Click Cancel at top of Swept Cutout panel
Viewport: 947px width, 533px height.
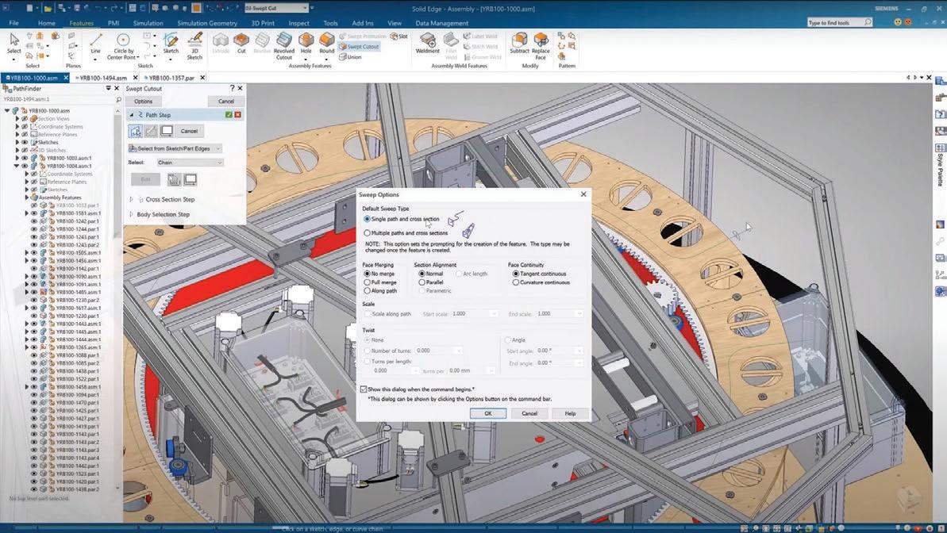226,102
